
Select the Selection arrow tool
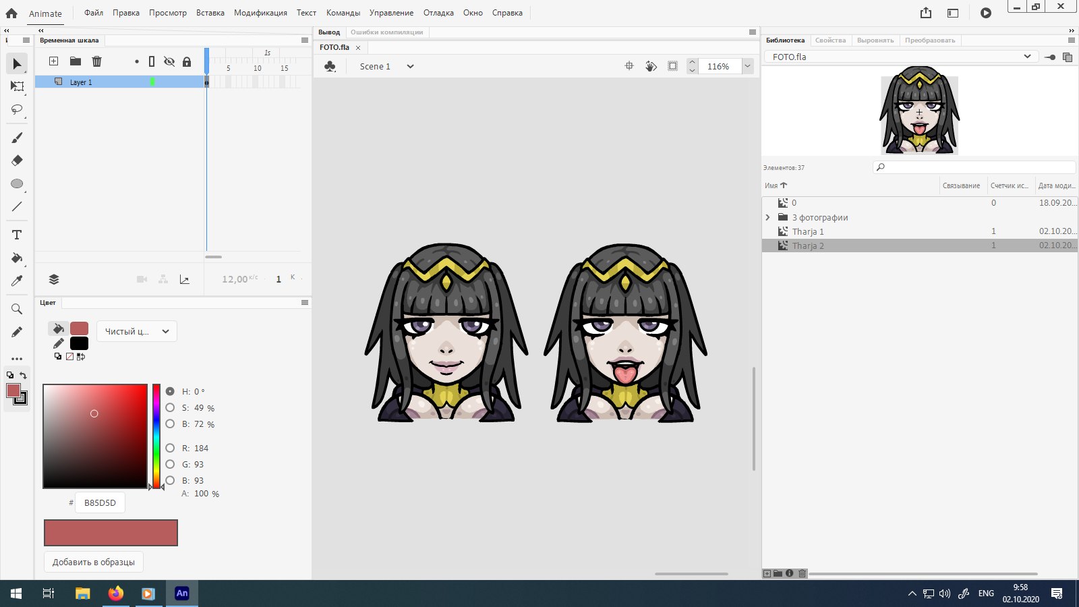[17, 64]
